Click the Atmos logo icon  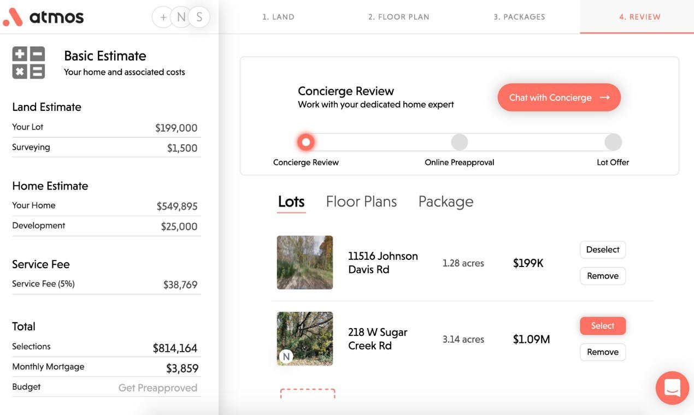[13, 17]
